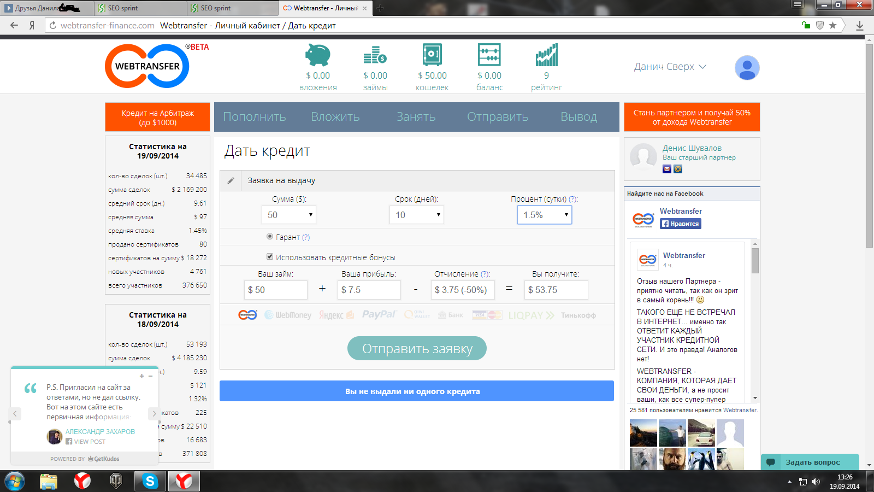Open the Отправить menu tab
Image resolution: width=874 pixels, height=492 pixels.
[498, 117]
